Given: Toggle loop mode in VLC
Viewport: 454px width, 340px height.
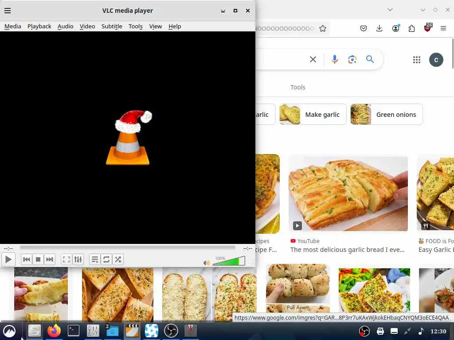Looking at the screenshot, I should coord(106,259).
